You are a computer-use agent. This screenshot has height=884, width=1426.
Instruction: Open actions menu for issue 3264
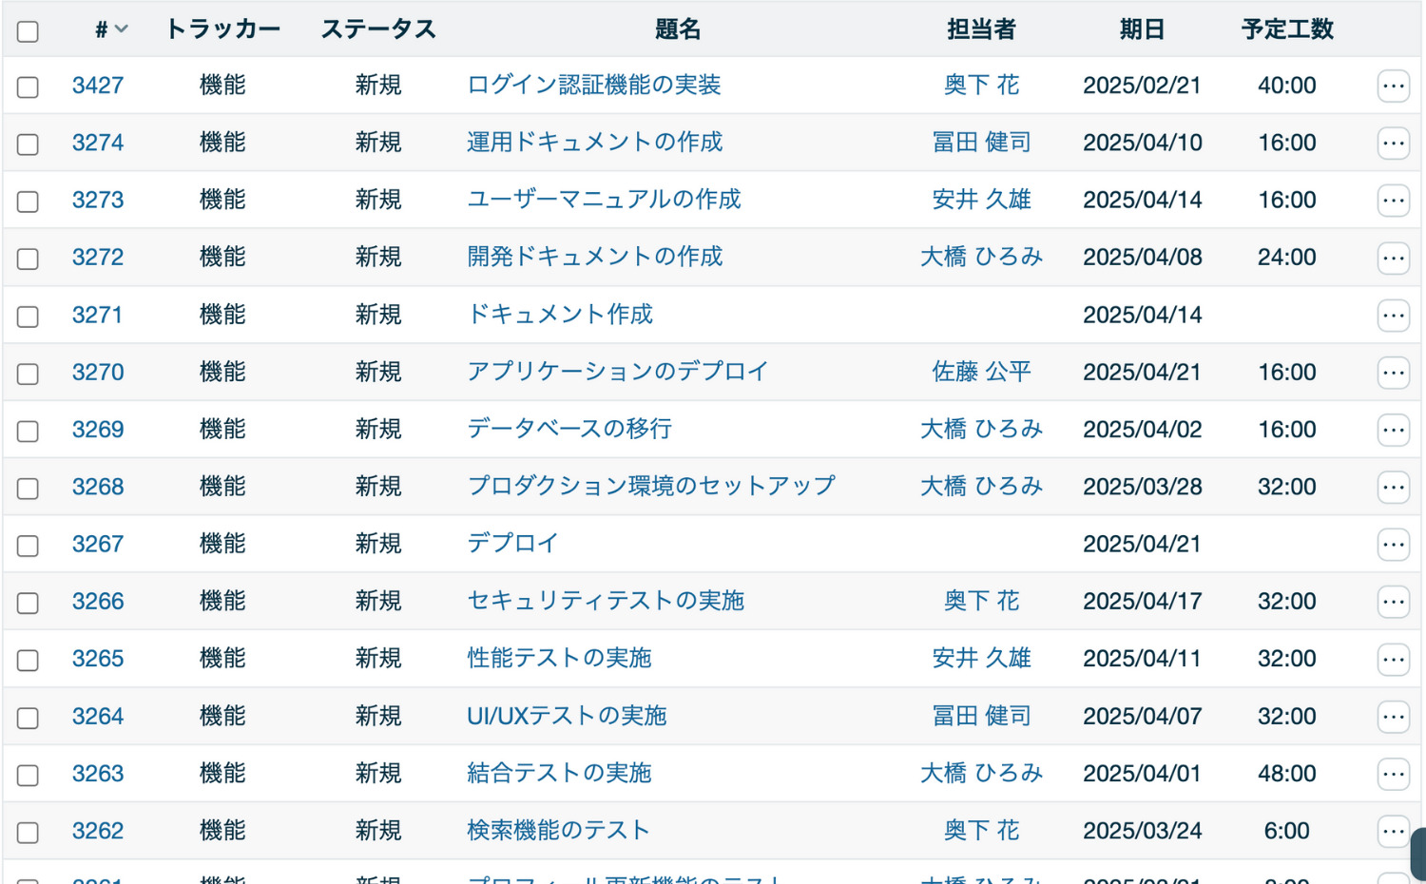pyautogui.click(x=1393, y=717)
